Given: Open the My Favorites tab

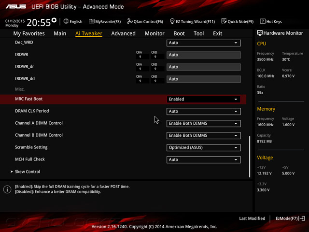Looking at the screenshot, I should (29, 33).
